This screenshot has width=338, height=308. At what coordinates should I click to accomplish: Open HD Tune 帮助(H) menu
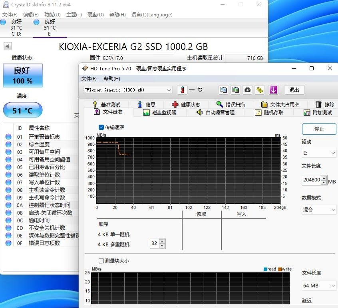pyautogui.click(x=112, y=79)
